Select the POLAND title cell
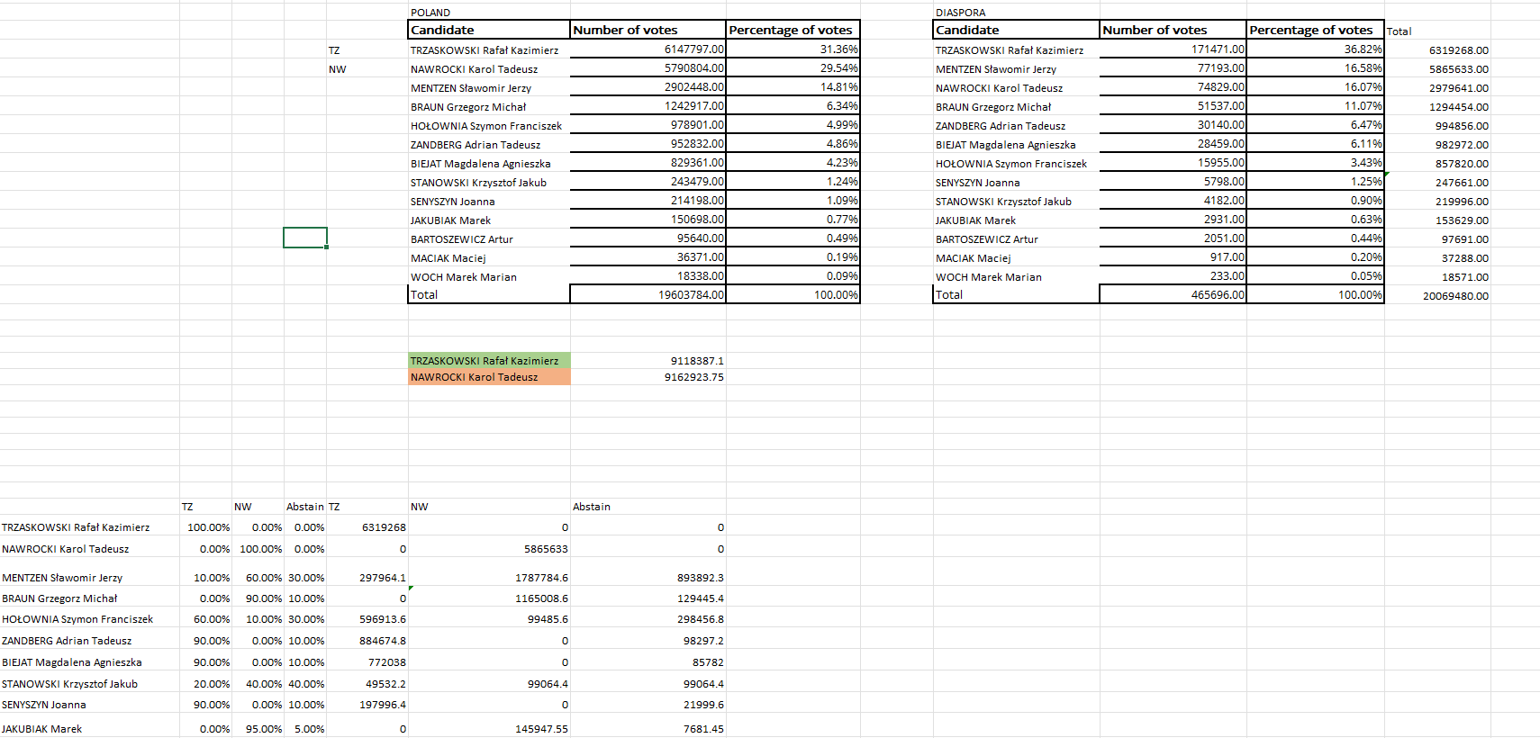This screenshot has width=1540, height=738. coord(430,13)
